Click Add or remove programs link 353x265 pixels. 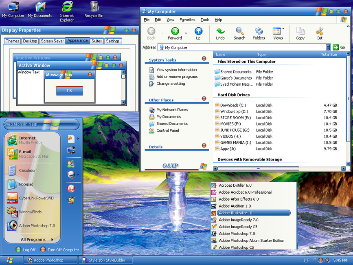(x=177, y=77)
